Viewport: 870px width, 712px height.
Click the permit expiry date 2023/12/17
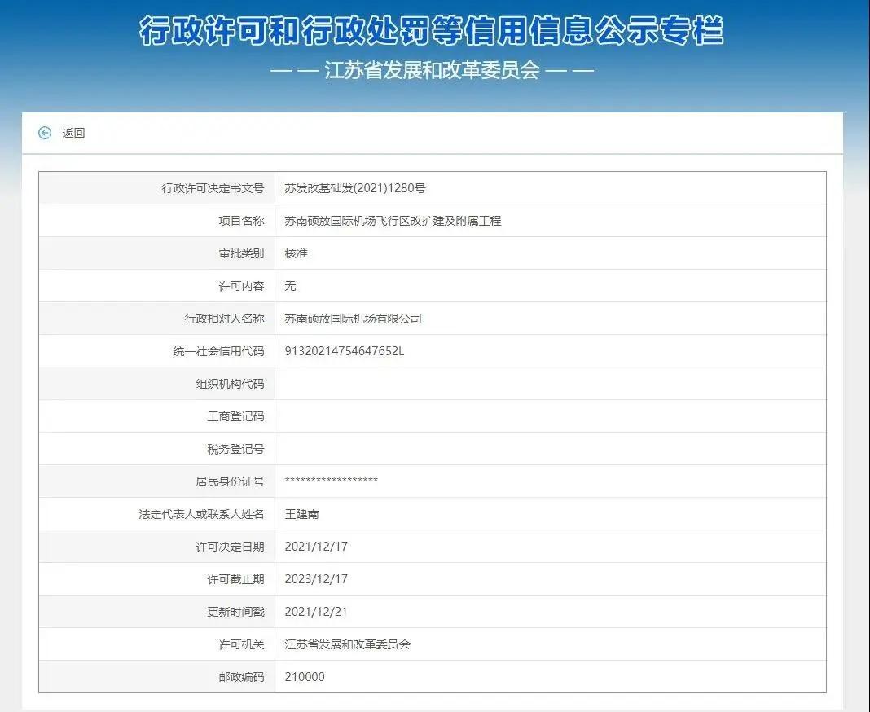tap(316, 579)
